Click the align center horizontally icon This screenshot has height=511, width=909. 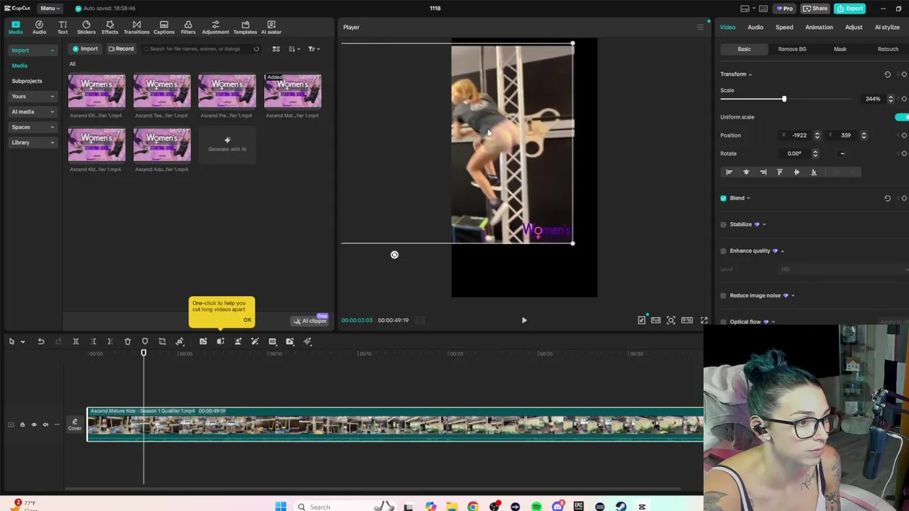click(x=746, y=172)
